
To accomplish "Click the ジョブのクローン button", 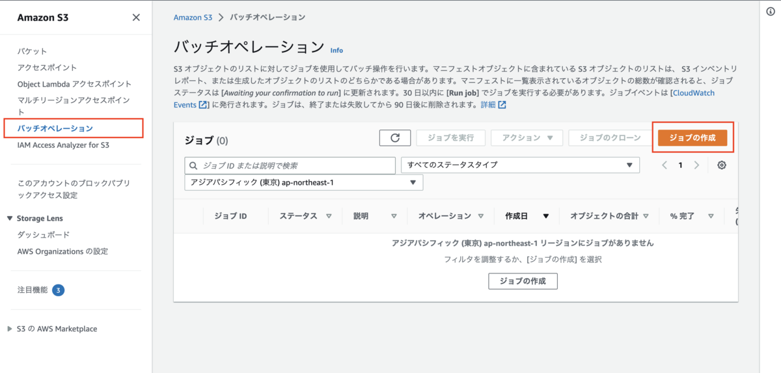I will [x=610, y=138].
